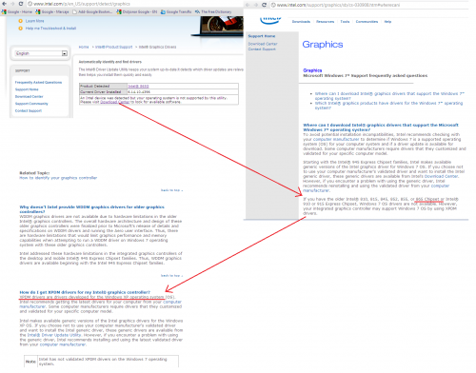Click Help me Troubleshoot & Install link

click(50, 29)
